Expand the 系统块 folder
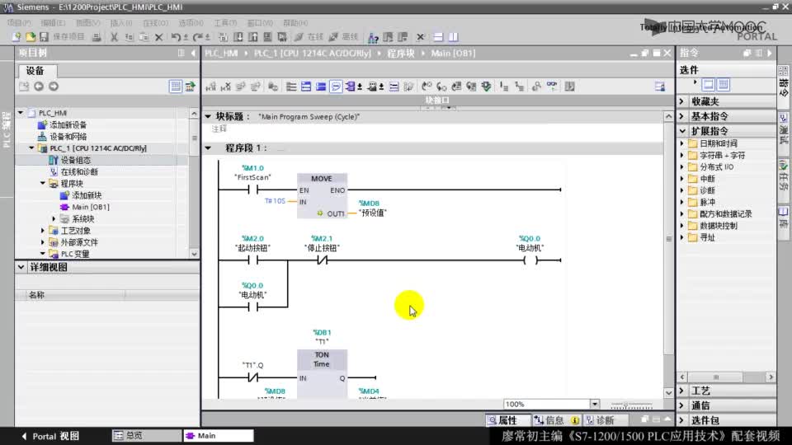 pos(54,218)
